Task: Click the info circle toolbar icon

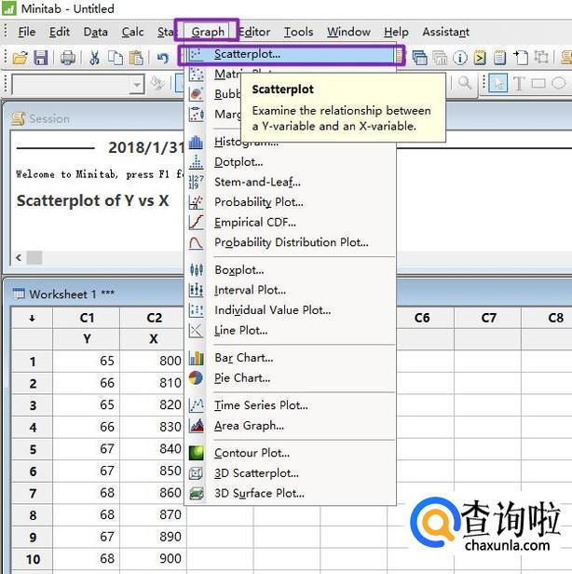Action: click(x=459, y=58)
